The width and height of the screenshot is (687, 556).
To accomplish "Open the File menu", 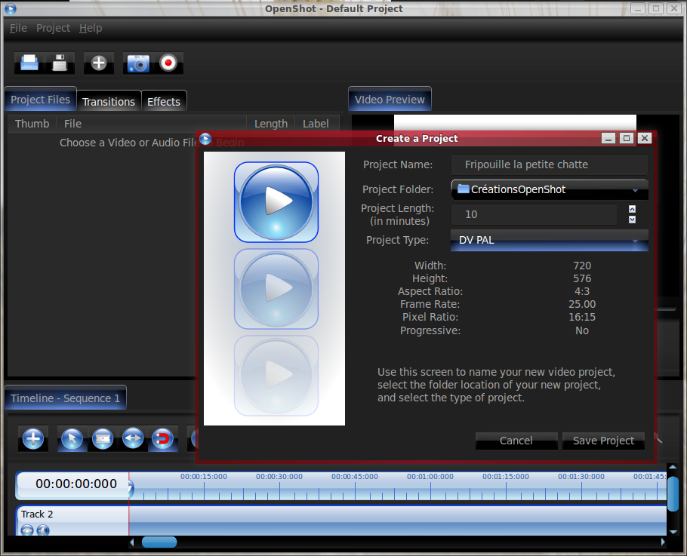I will 18,28.
